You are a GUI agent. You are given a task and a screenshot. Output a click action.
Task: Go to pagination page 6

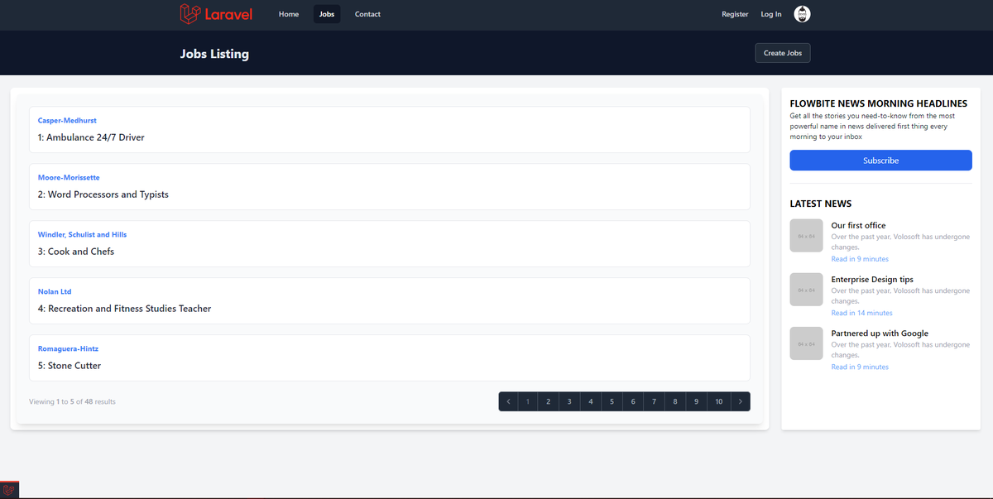633,401
